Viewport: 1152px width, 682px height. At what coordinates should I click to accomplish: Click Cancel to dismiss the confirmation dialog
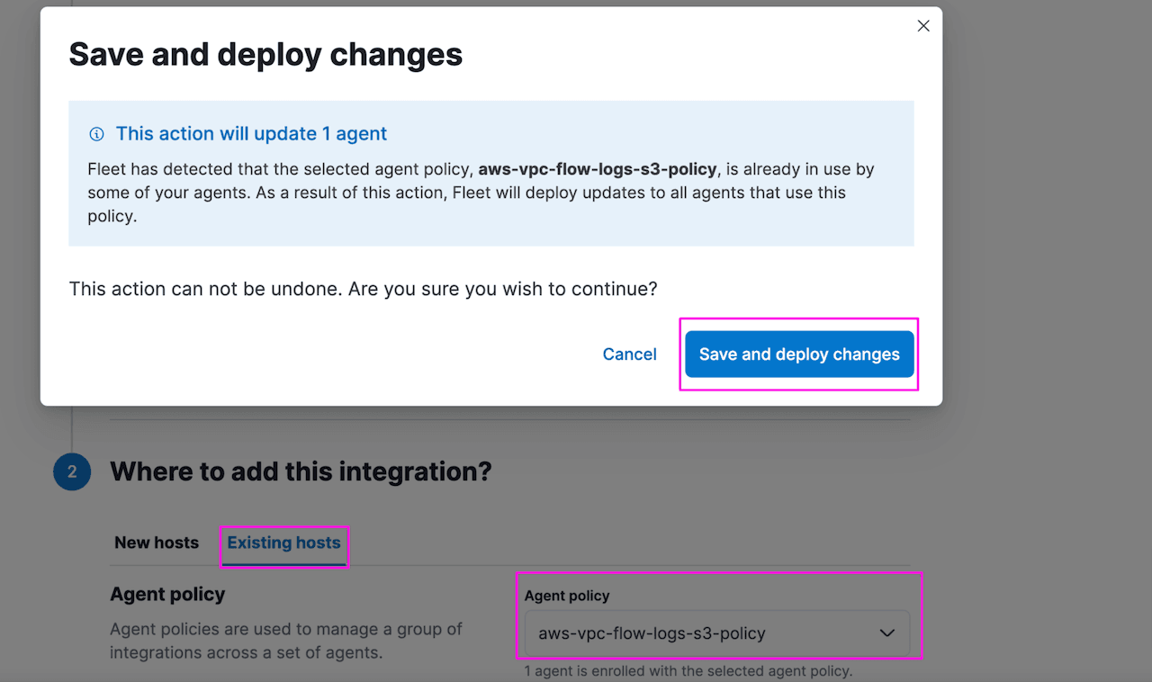(629, 354)
